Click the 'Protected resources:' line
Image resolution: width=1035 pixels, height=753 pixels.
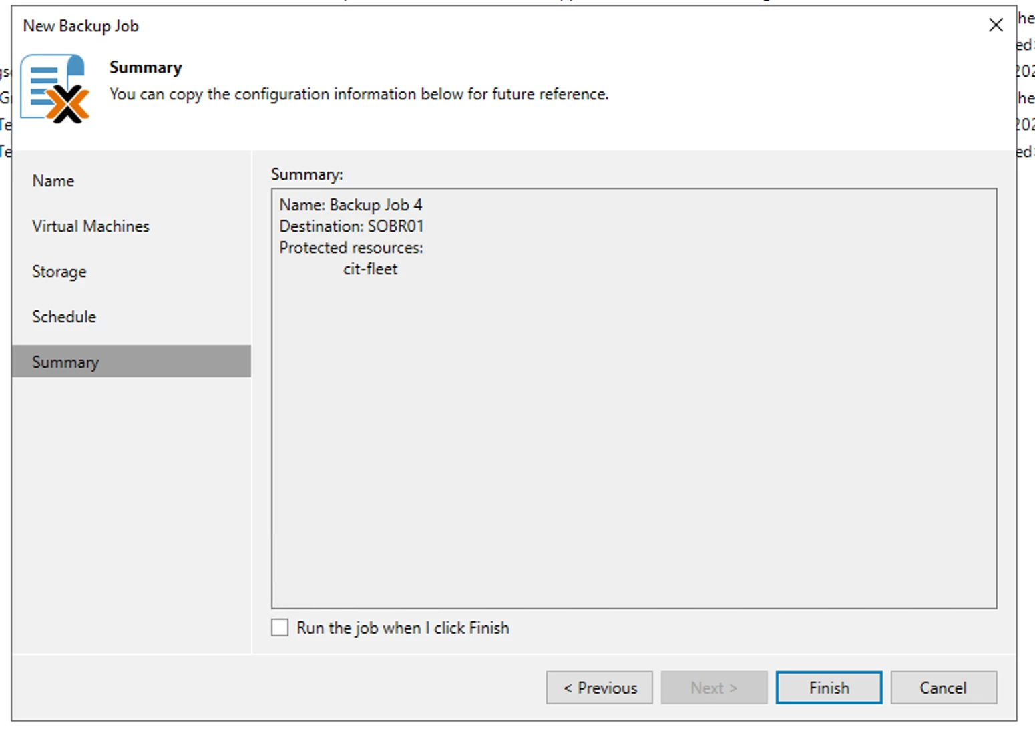pyautogui.click(x=351, y=248)
